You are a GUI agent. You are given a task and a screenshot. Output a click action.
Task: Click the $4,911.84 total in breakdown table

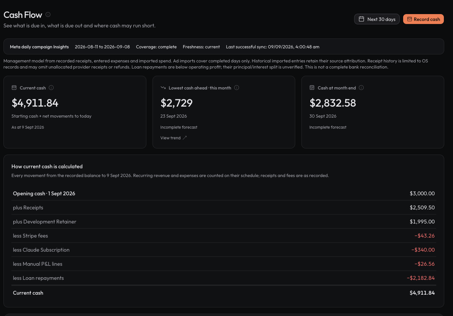pyautogui.click(x=422, y=293)
